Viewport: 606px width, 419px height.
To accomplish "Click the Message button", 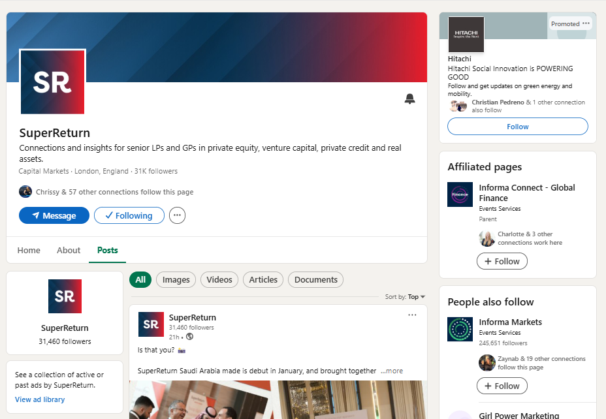I will [x=54, y=215].
